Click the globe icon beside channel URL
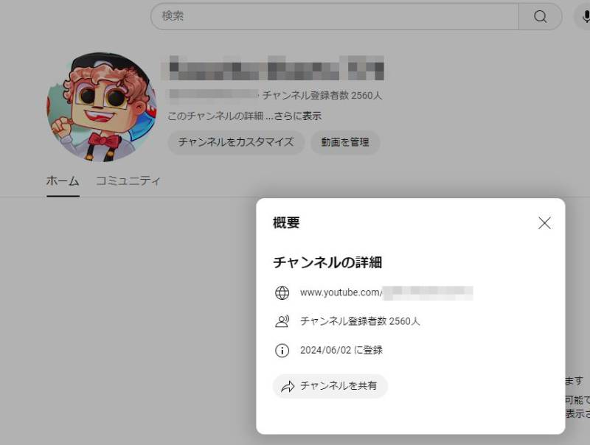This screenshot has width=590, height=445. pos(282,292)
